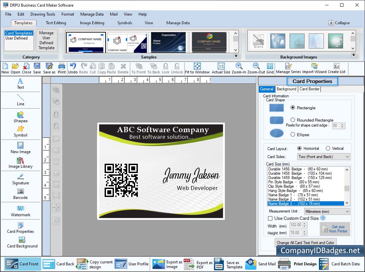Viewport: 365px width, 272px height.
Task: Choose Horizontal card layout
Action: (299, 148)
